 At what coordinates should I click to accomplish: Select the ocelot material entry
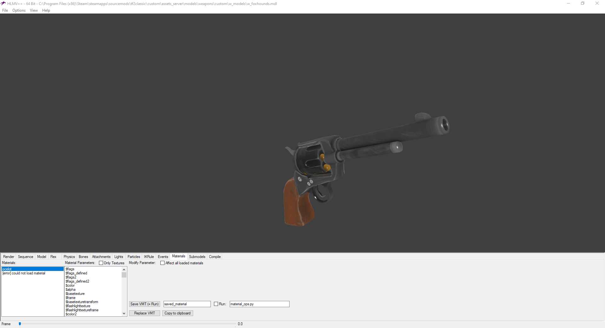(x=33, y=269)
